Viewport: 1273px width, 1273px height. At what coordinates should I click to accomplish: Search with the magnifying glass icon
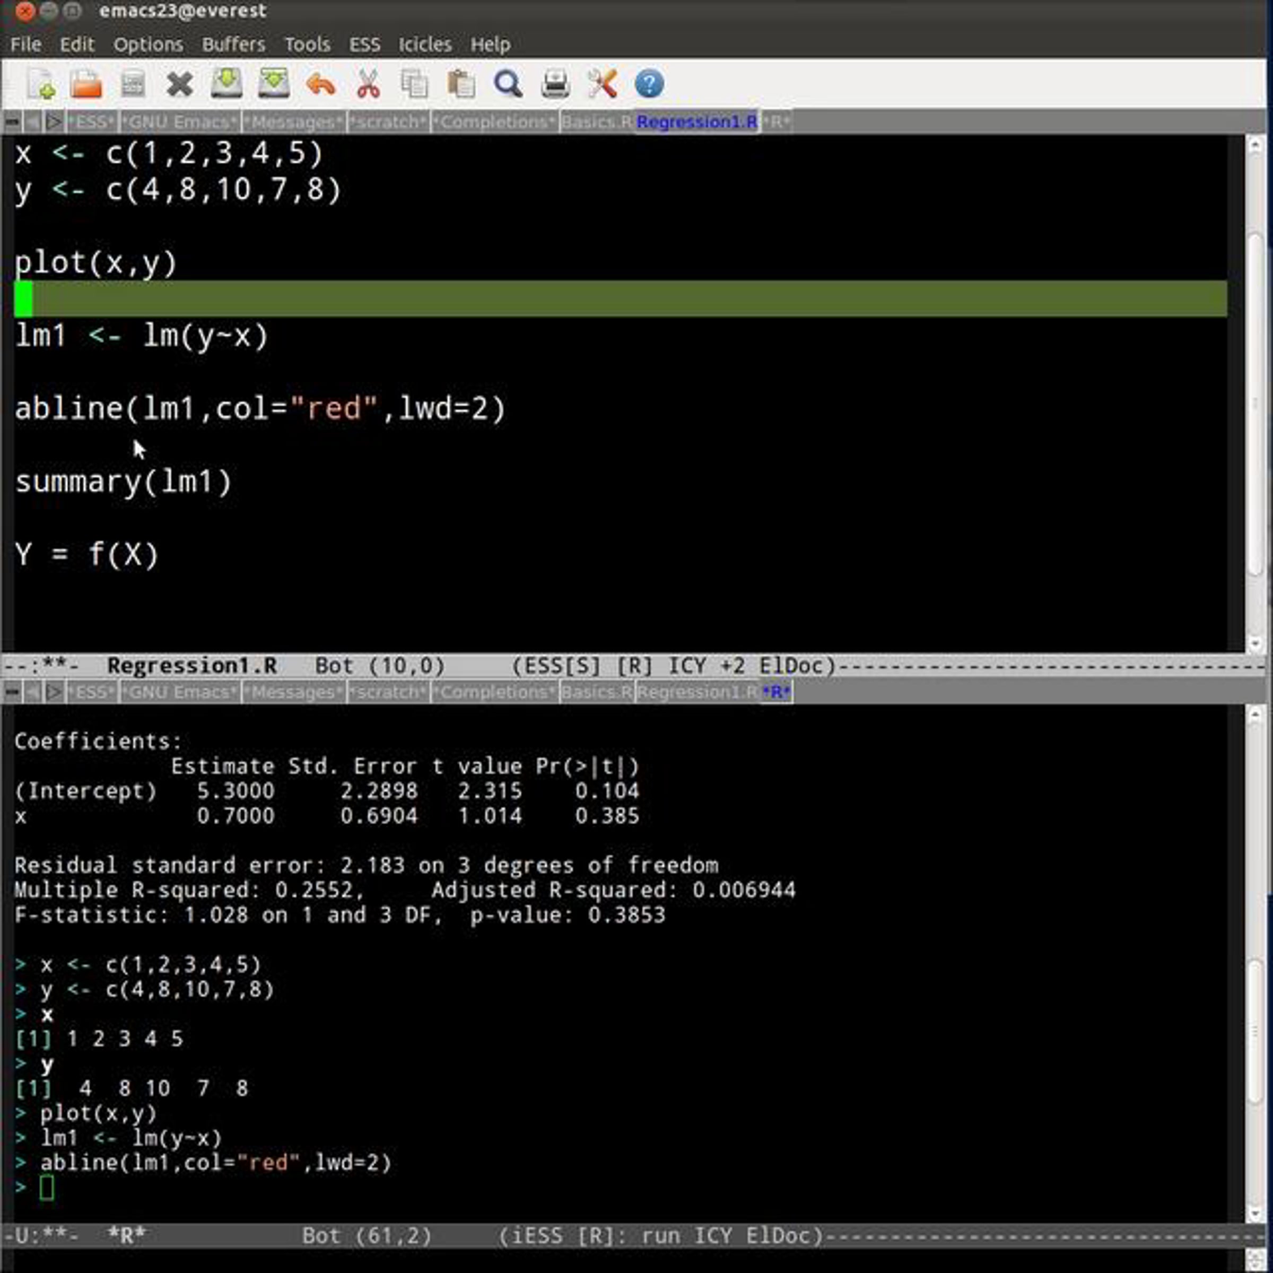tap(508, 85)
